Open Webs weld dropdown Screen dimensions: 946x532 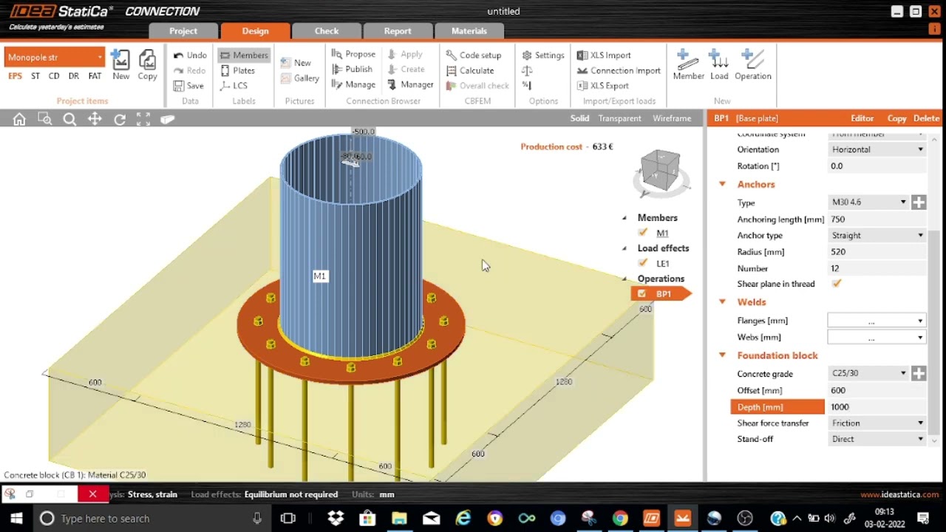point(877,338)
